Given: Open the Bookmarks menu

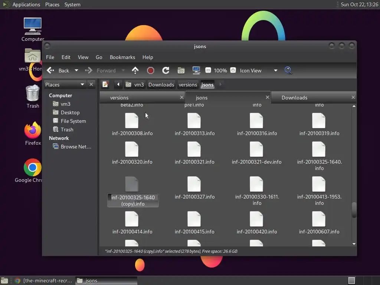Looking at the screenshot, I should click(122, 57).
